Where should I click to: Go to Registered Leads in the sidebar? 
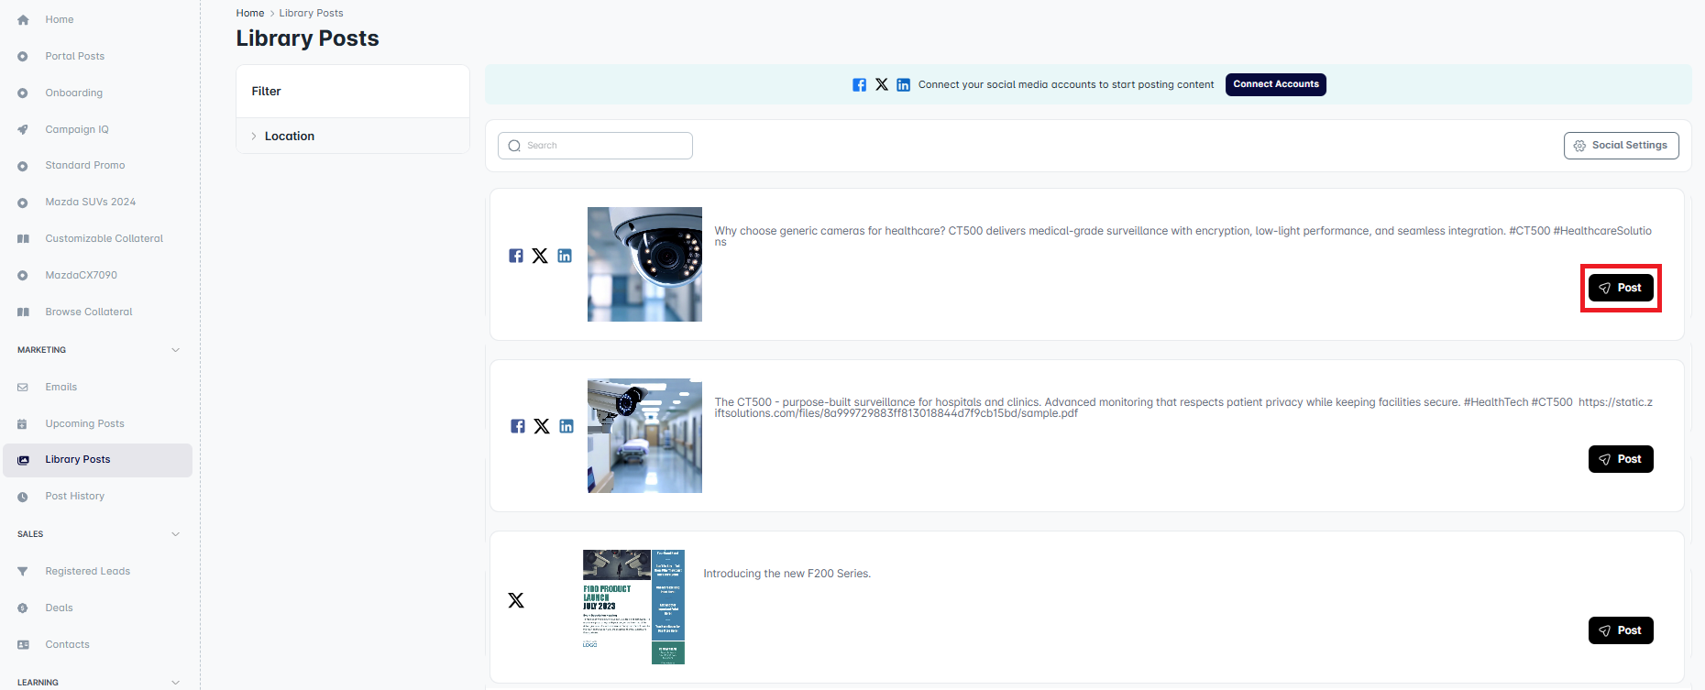87,572
